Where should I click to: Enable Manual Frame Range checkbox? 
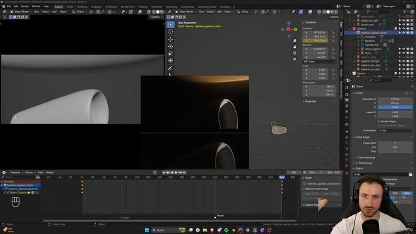tap(304, 189)
